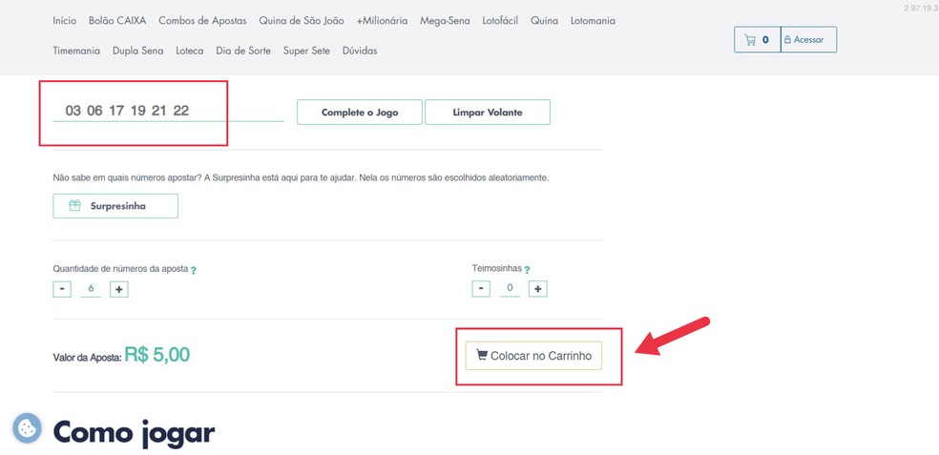
Task: Click the help icon beside Teimosinhas
Action: [527, 270]
